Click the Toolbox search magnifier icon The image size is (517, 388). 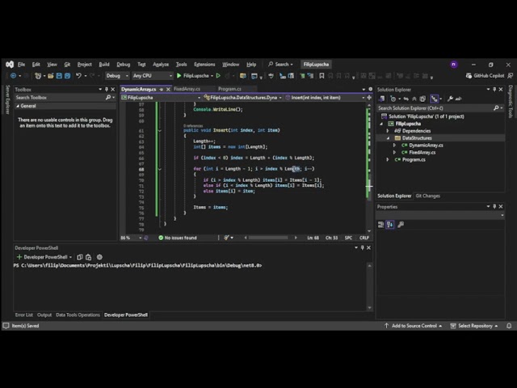[x=108, y=98]
